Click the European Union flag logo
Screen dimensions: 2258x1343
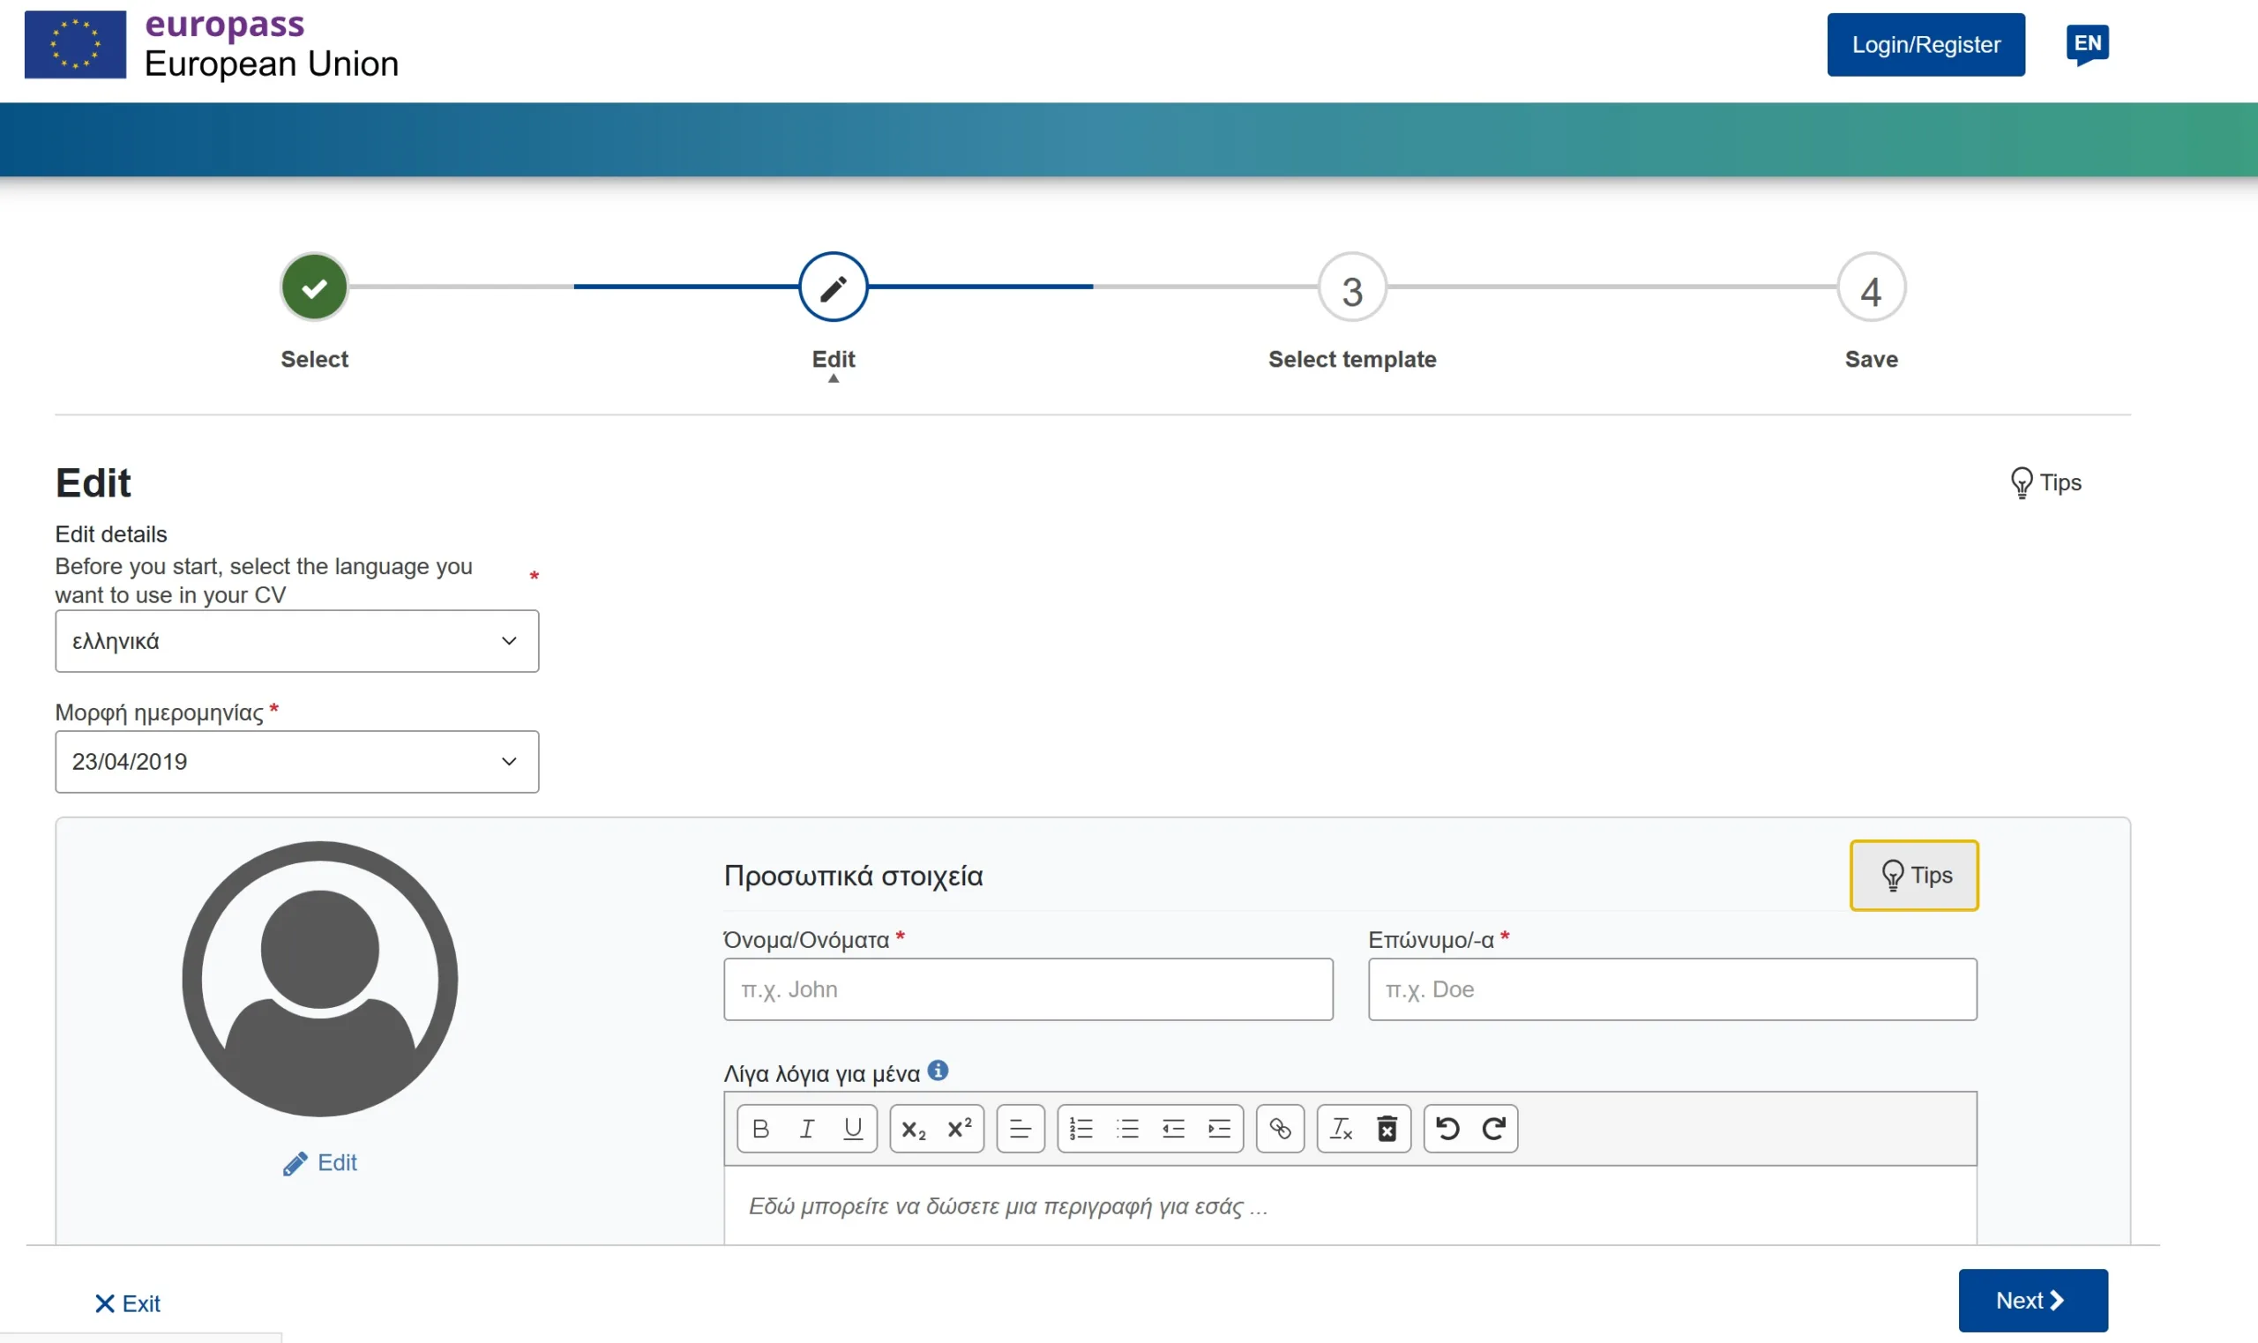(75, 44)
